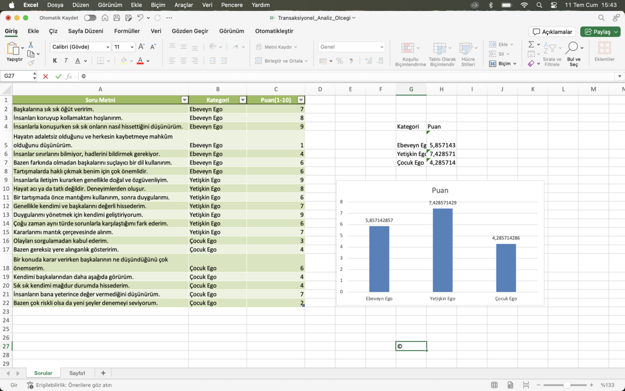The image size is (625, 391).
Task: Open the Puan(1-10) filter dropdown
Action: (301, 100)
